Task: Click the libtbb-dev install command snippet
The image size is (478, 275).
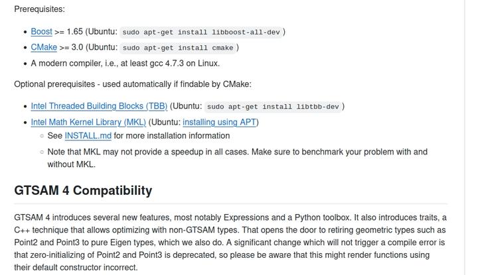Action: coord(273,107)
